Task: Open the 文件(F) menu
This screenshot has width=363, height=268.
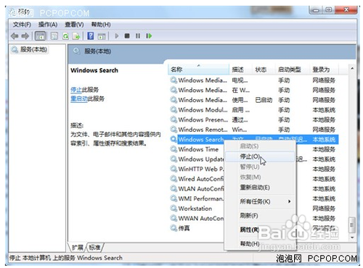Action: (22, 25)
